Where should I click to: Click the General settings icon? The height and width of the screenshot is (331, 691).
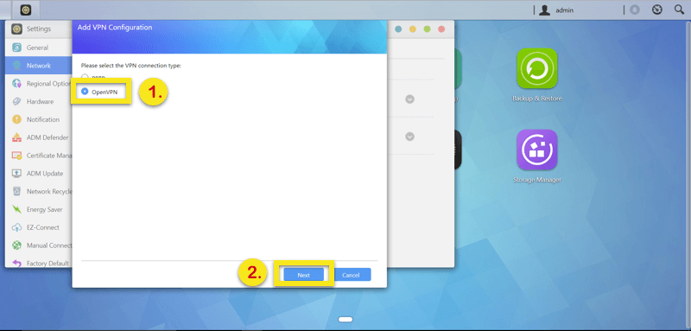point(16,48)
